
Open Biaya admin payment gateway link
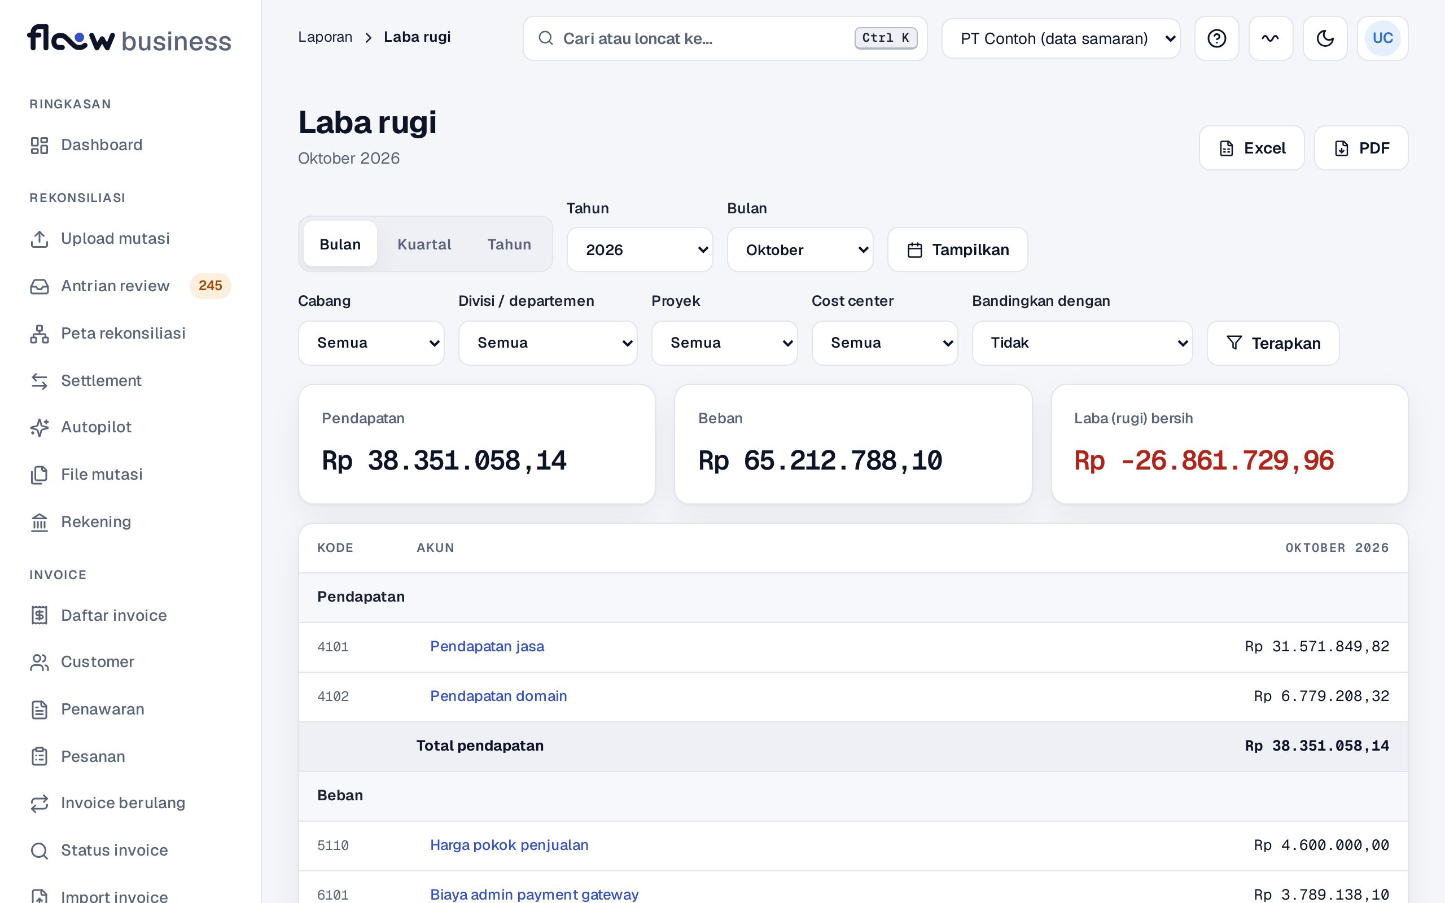pos(534,895)
